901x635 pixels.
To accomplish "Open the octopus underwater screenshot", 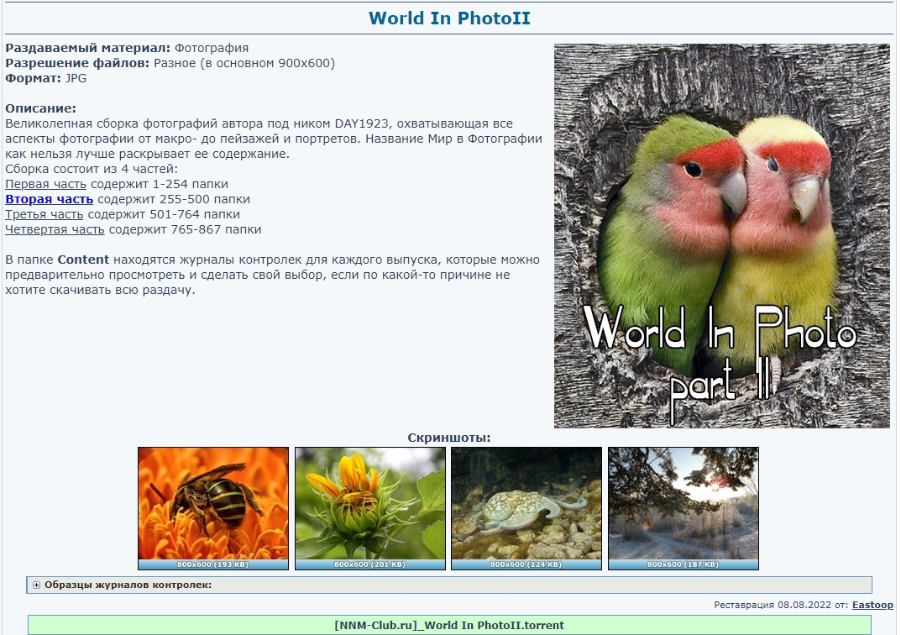I will (526, 504).
